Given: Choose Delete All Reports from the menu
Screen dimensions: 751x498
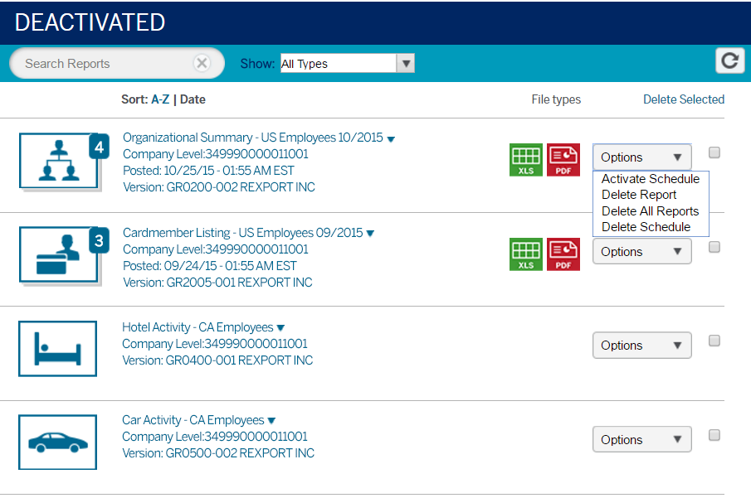Looking at the screenshot, I should 651,210.
